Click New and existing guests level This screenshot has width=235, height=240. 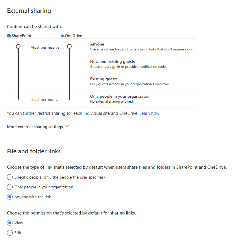click(112, 62)
